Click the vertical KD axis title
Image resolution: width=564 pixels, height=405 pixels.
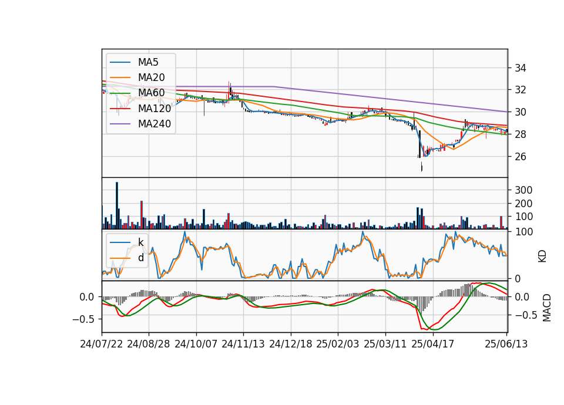click(542, 256)
